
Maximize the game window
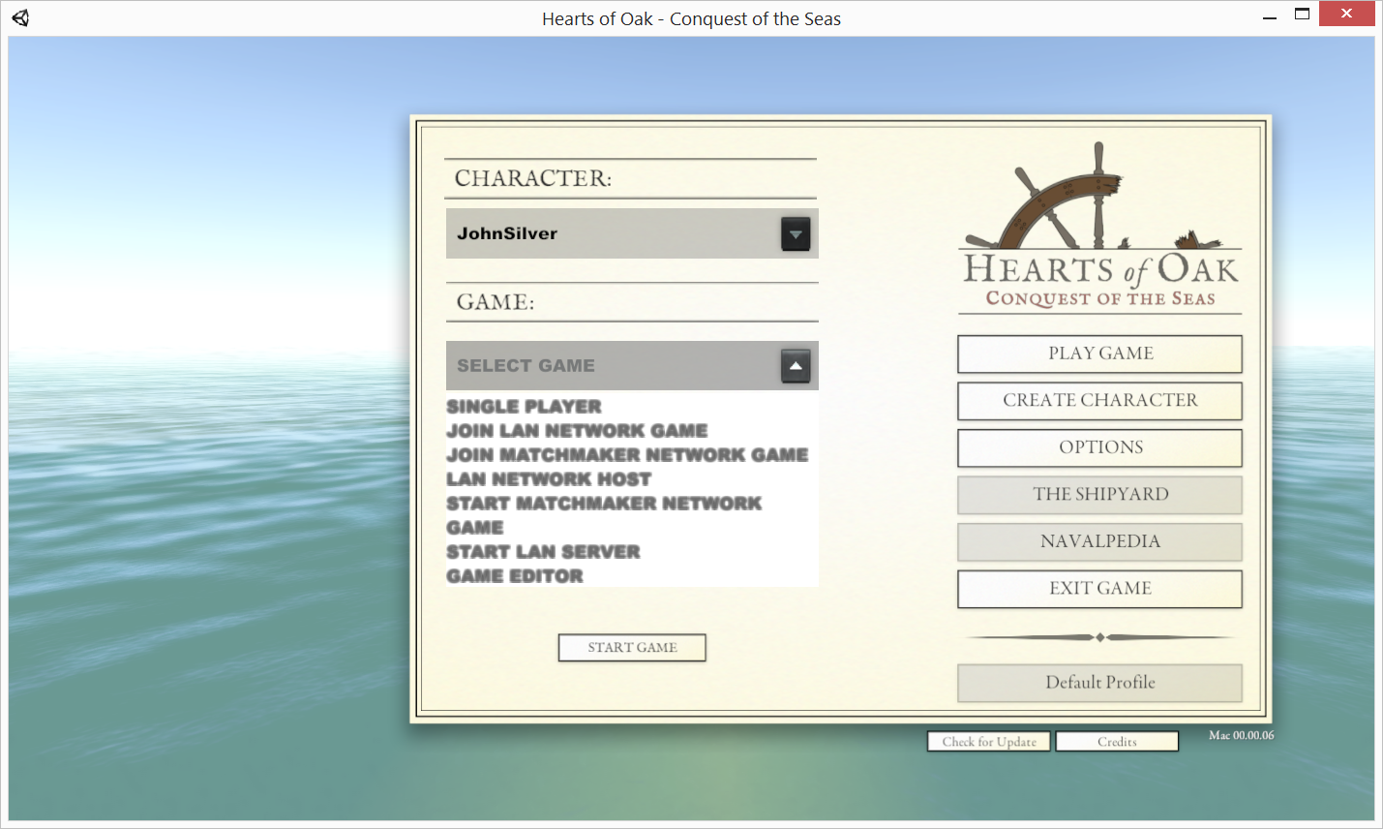tap(1302, 15)
